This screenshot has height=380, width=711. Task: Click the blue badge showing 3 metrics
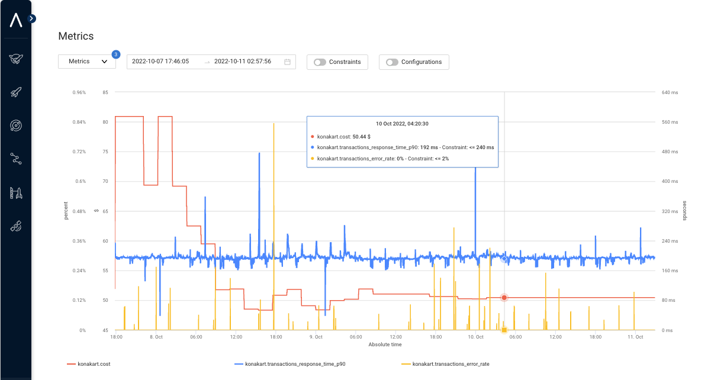point(115,54)
